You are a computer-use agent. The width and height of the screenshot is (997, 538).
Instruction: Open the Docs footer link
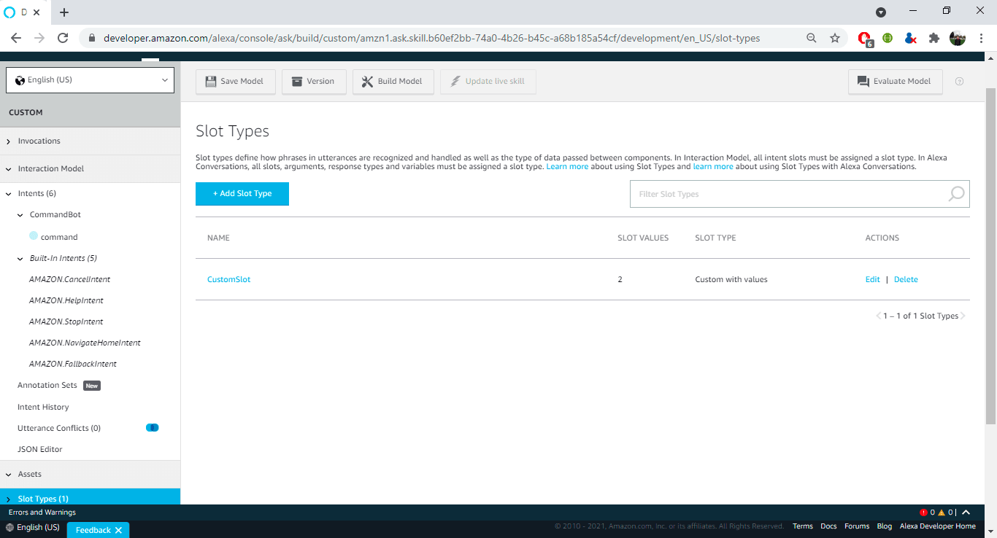tap(828, 526)
